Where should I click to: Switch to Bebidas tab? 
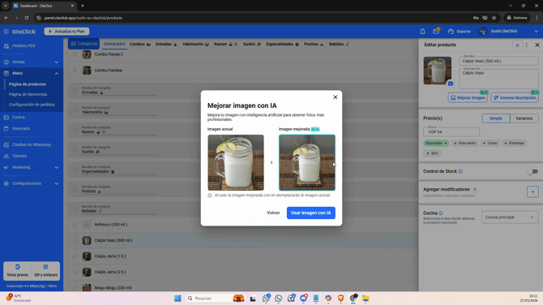point(339,44)
